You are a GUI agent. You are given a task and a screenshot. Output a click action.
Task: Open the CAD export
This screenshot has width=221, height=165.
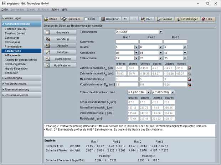click(146, 19)
